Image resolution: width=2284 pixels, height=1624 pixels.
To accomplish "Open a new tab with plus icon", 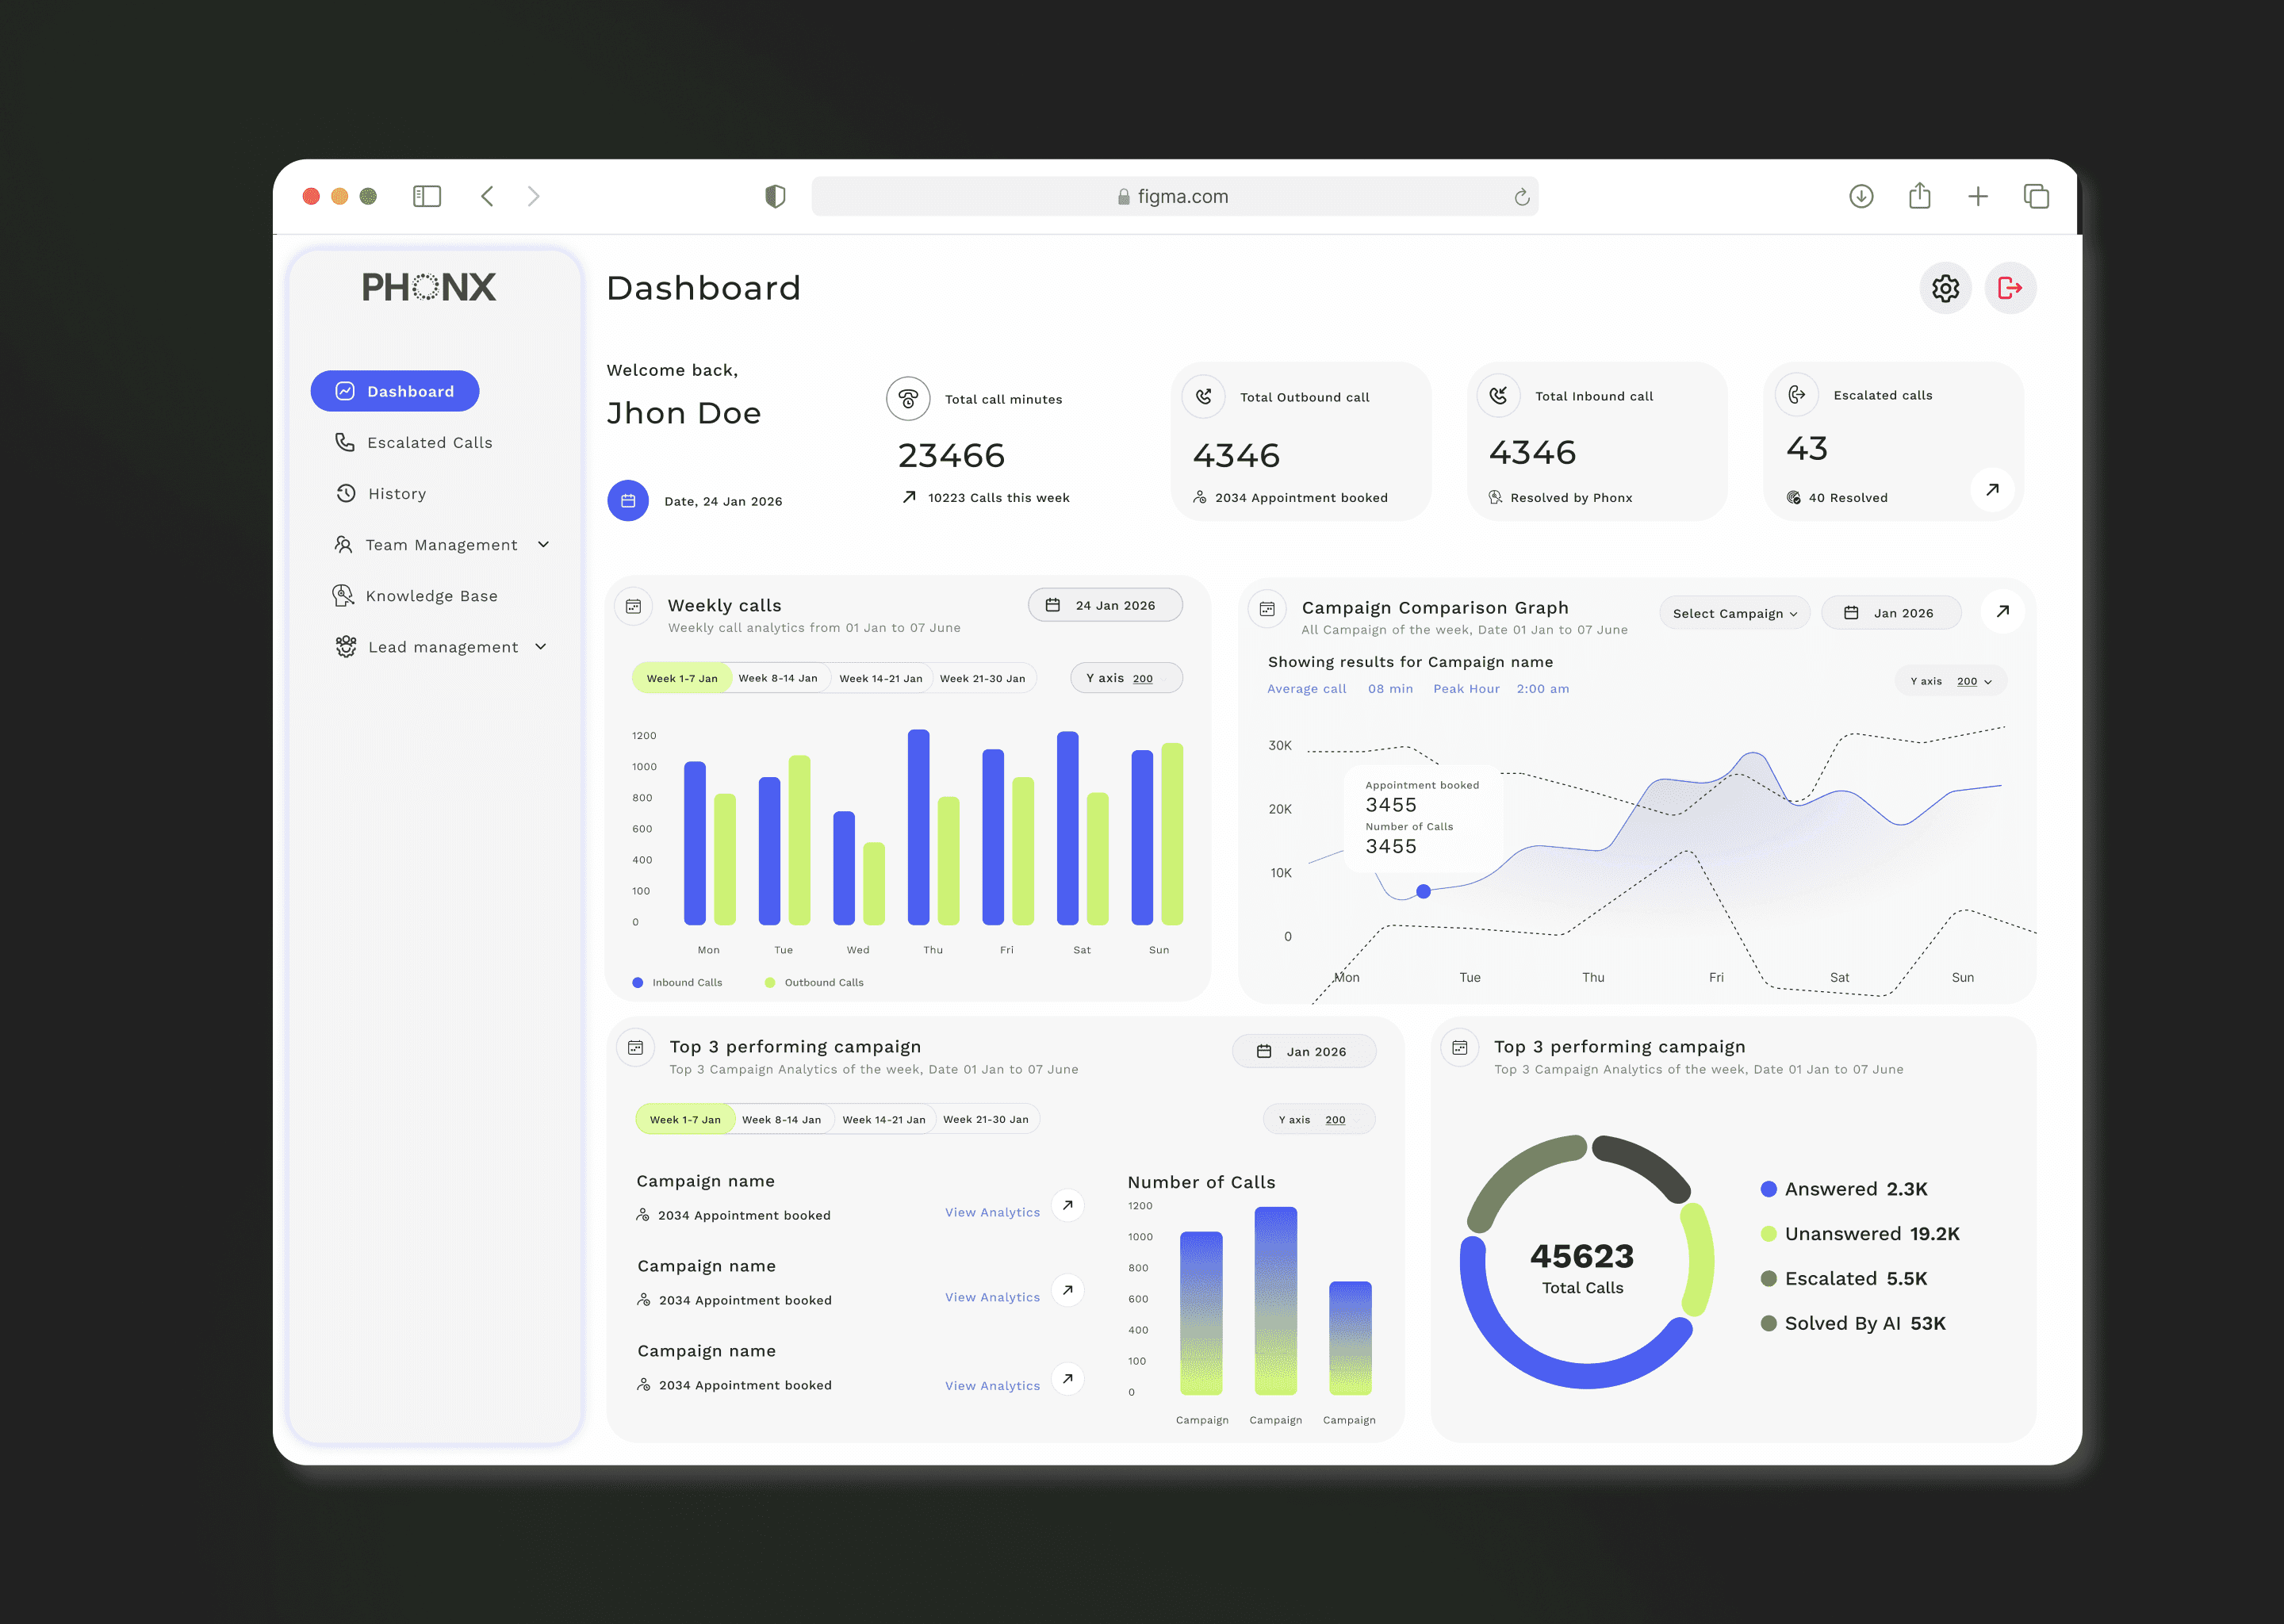I will pyautogui.click(x=1978, y=196).
